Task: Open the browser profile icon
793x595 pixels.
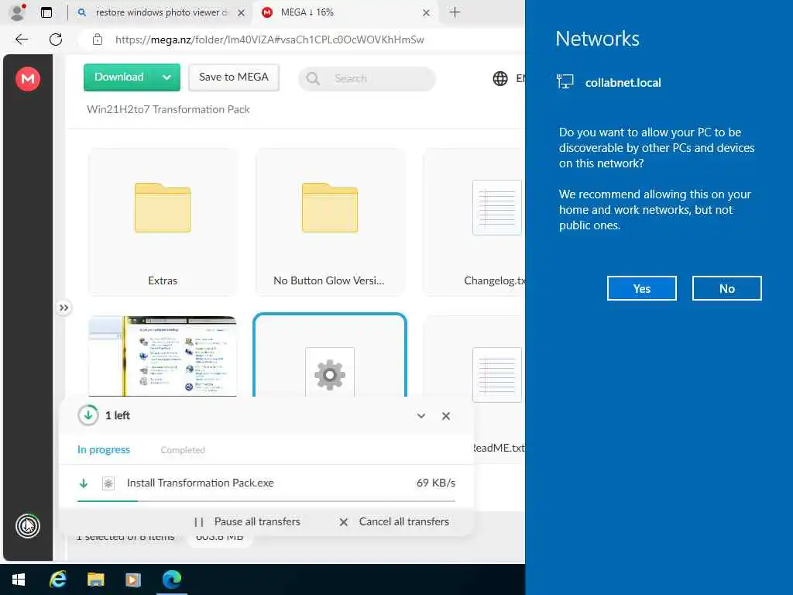Action: point(17,12)
